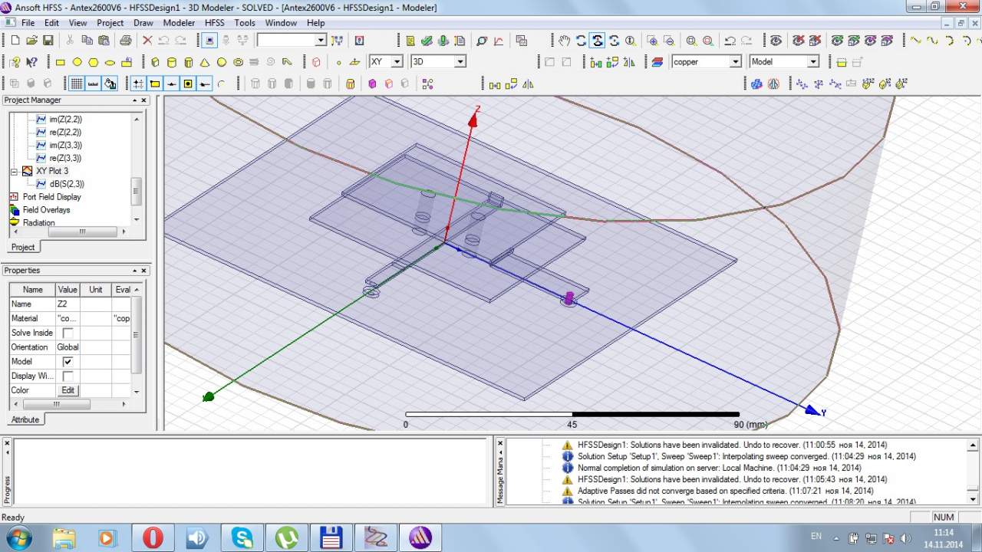Toggle the grid display toolbar icon
The height and width of the screenshot is (552, 982).
[77, 84]
